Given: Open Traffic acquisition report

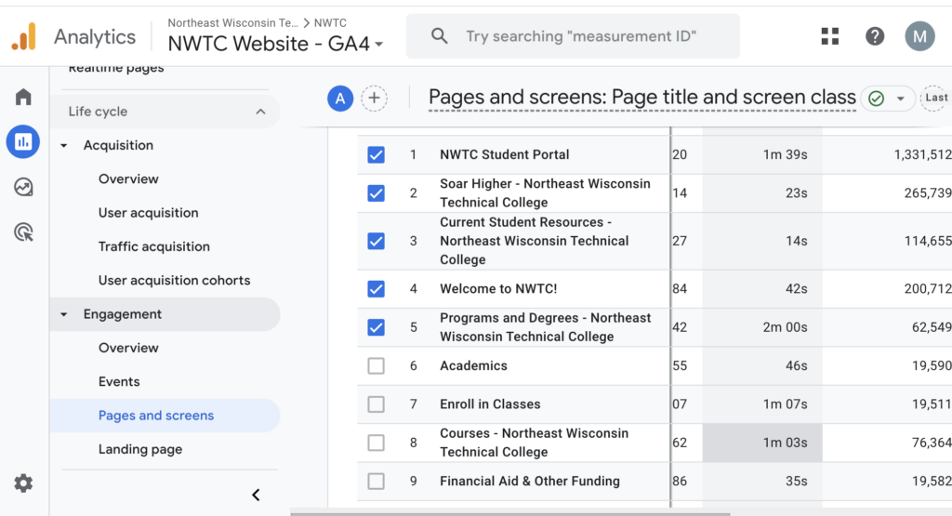Looking at the screenshot, I should pos(154,246).
